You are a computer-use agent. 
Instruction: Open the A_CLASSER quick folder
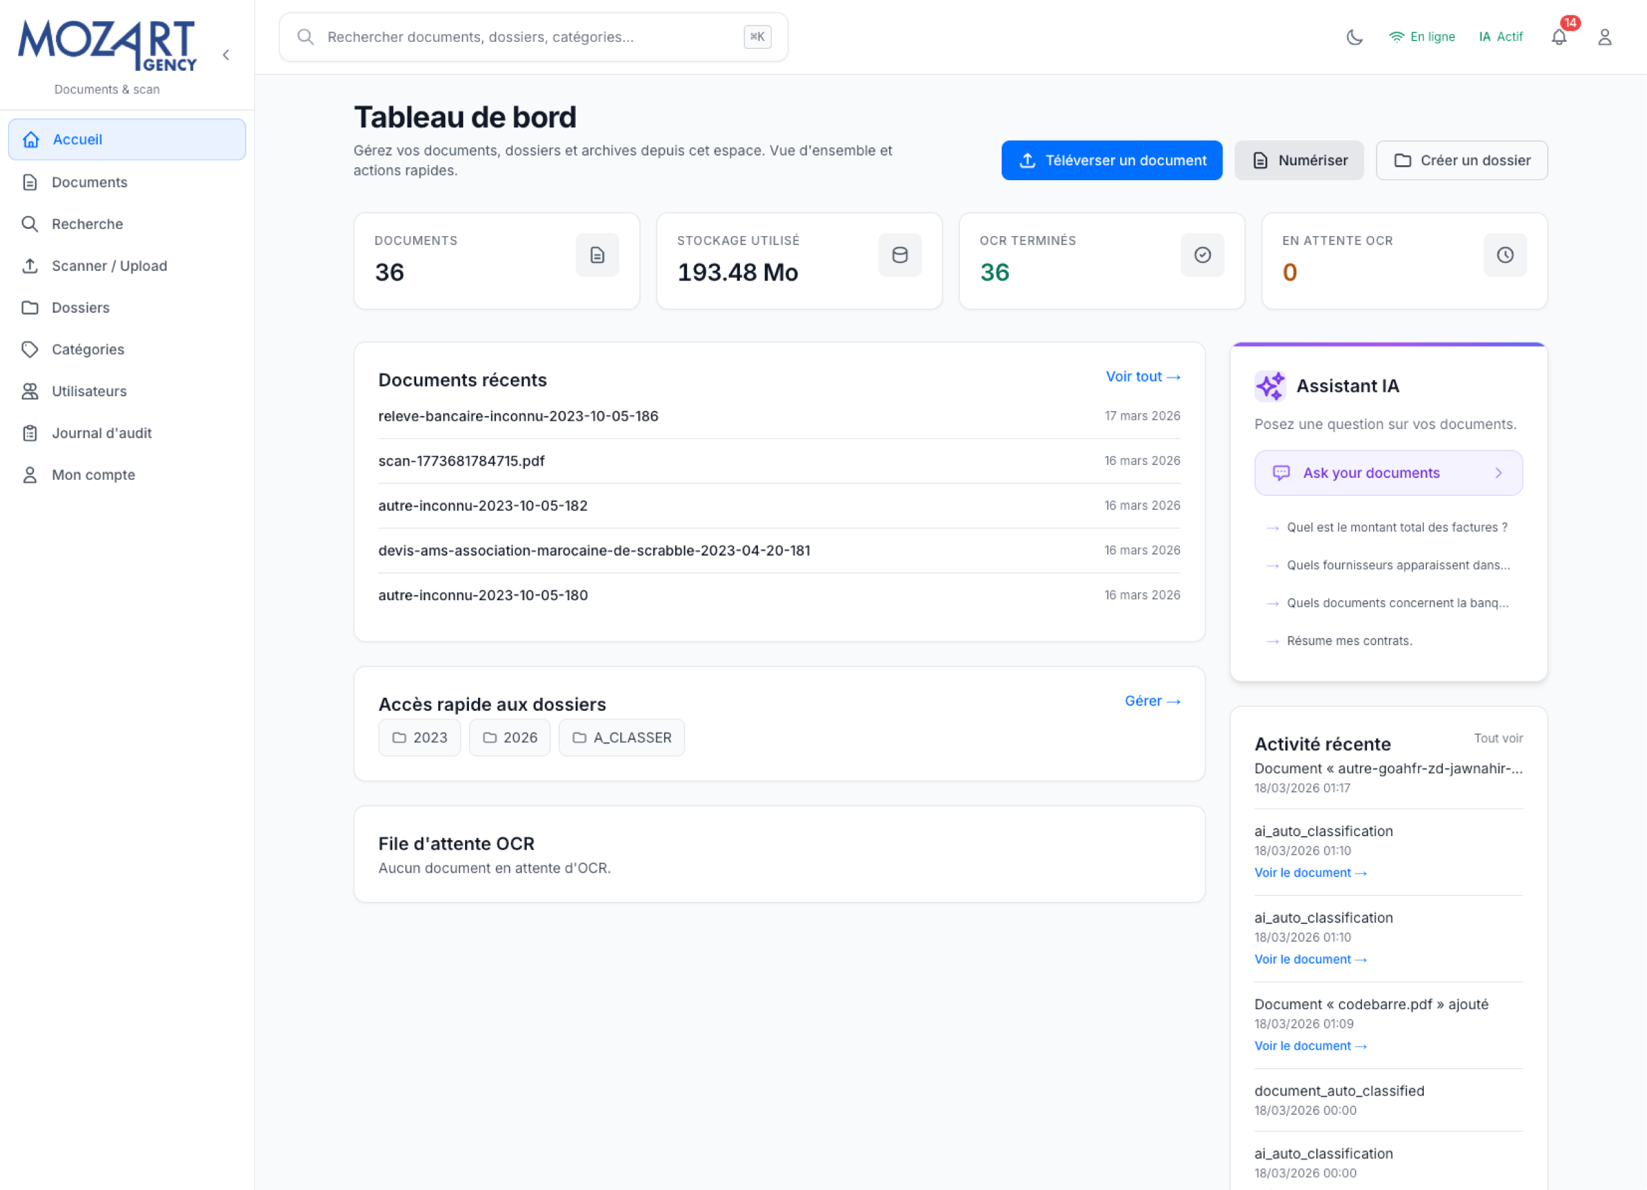[621, 738]
